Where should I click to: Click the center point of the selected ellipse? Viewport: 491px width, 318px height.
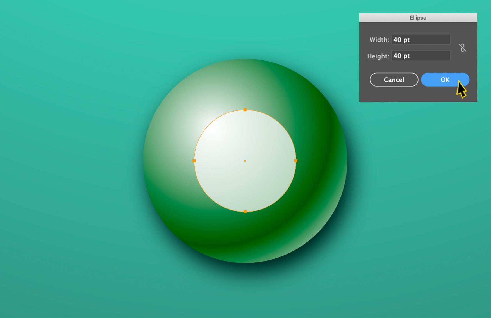(x=245, y=161)
